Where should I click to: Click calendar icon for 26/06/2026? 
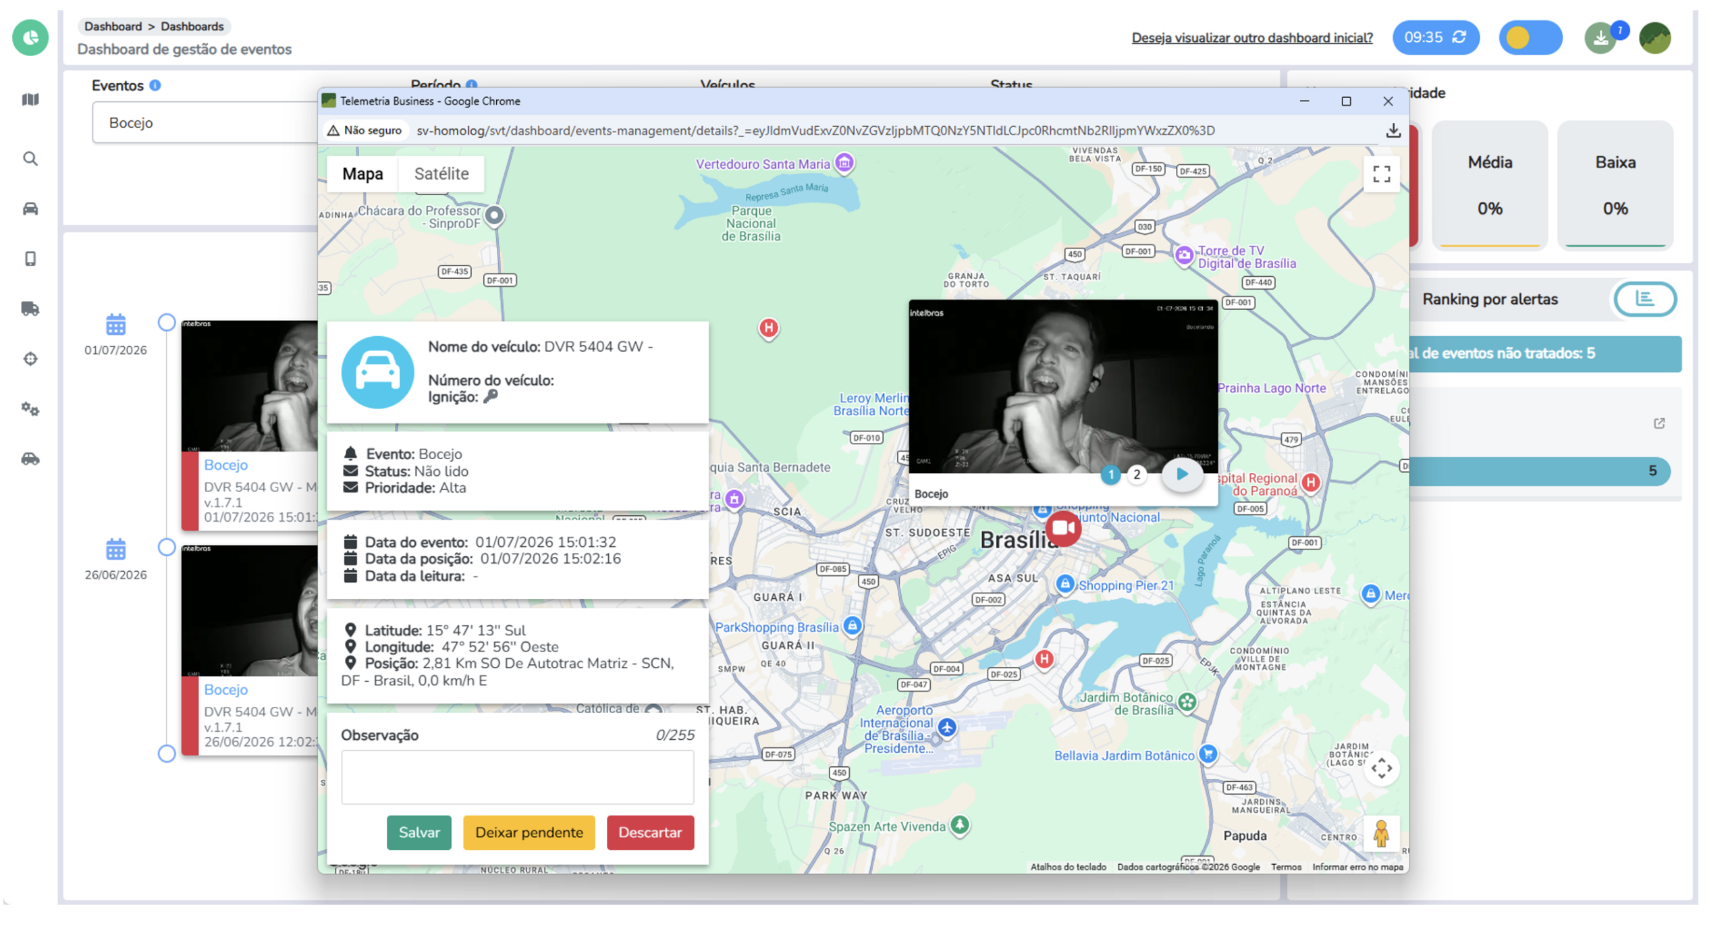click(115, 549)
